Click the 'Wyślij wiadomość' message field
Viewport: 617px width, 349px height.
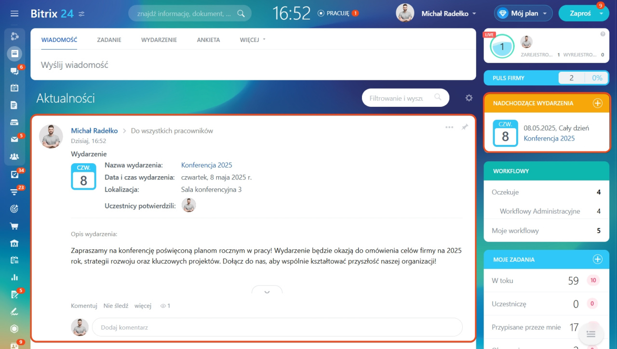coord(253,65)
